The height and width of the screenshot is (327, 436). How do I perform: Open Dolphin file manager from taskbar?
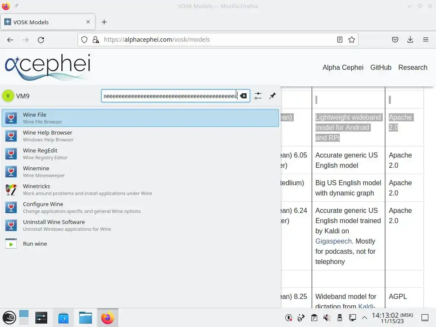point(85,318)
